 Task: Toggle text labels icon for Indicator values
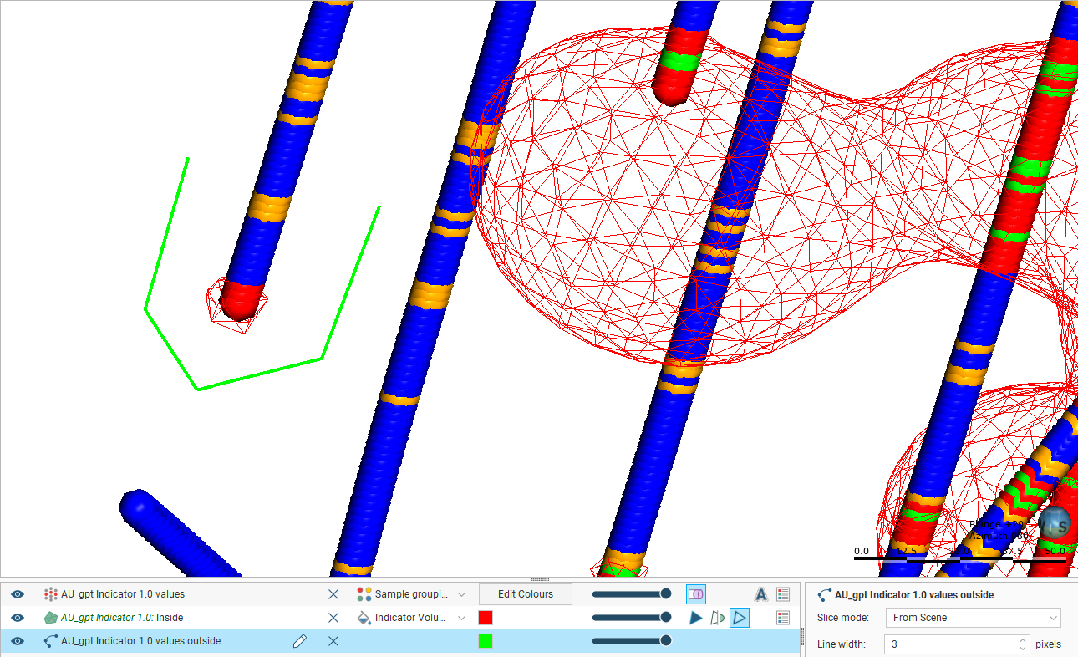pos(760,594)
